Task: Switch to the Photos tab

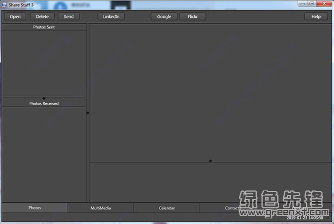Action: tap(35, 208)
